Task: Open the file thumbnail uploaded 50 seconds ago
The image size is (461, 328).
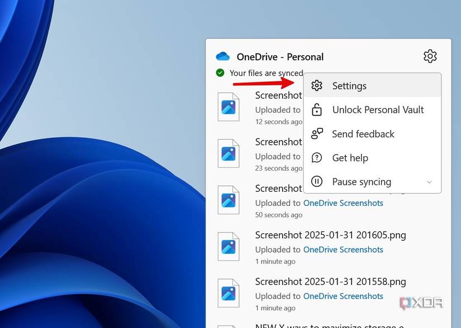Action: 229,200
